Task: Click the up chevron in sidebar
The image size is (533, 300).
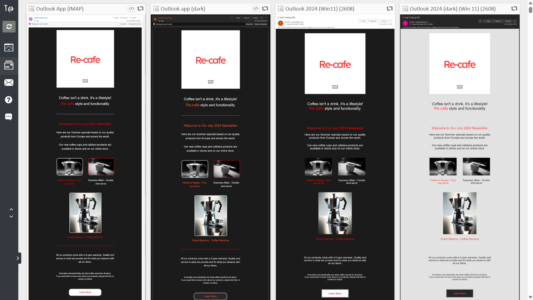Action: [x=11, y=209]
